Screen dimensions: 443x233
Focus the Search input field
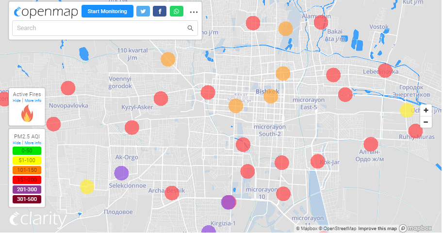point(99,28)
